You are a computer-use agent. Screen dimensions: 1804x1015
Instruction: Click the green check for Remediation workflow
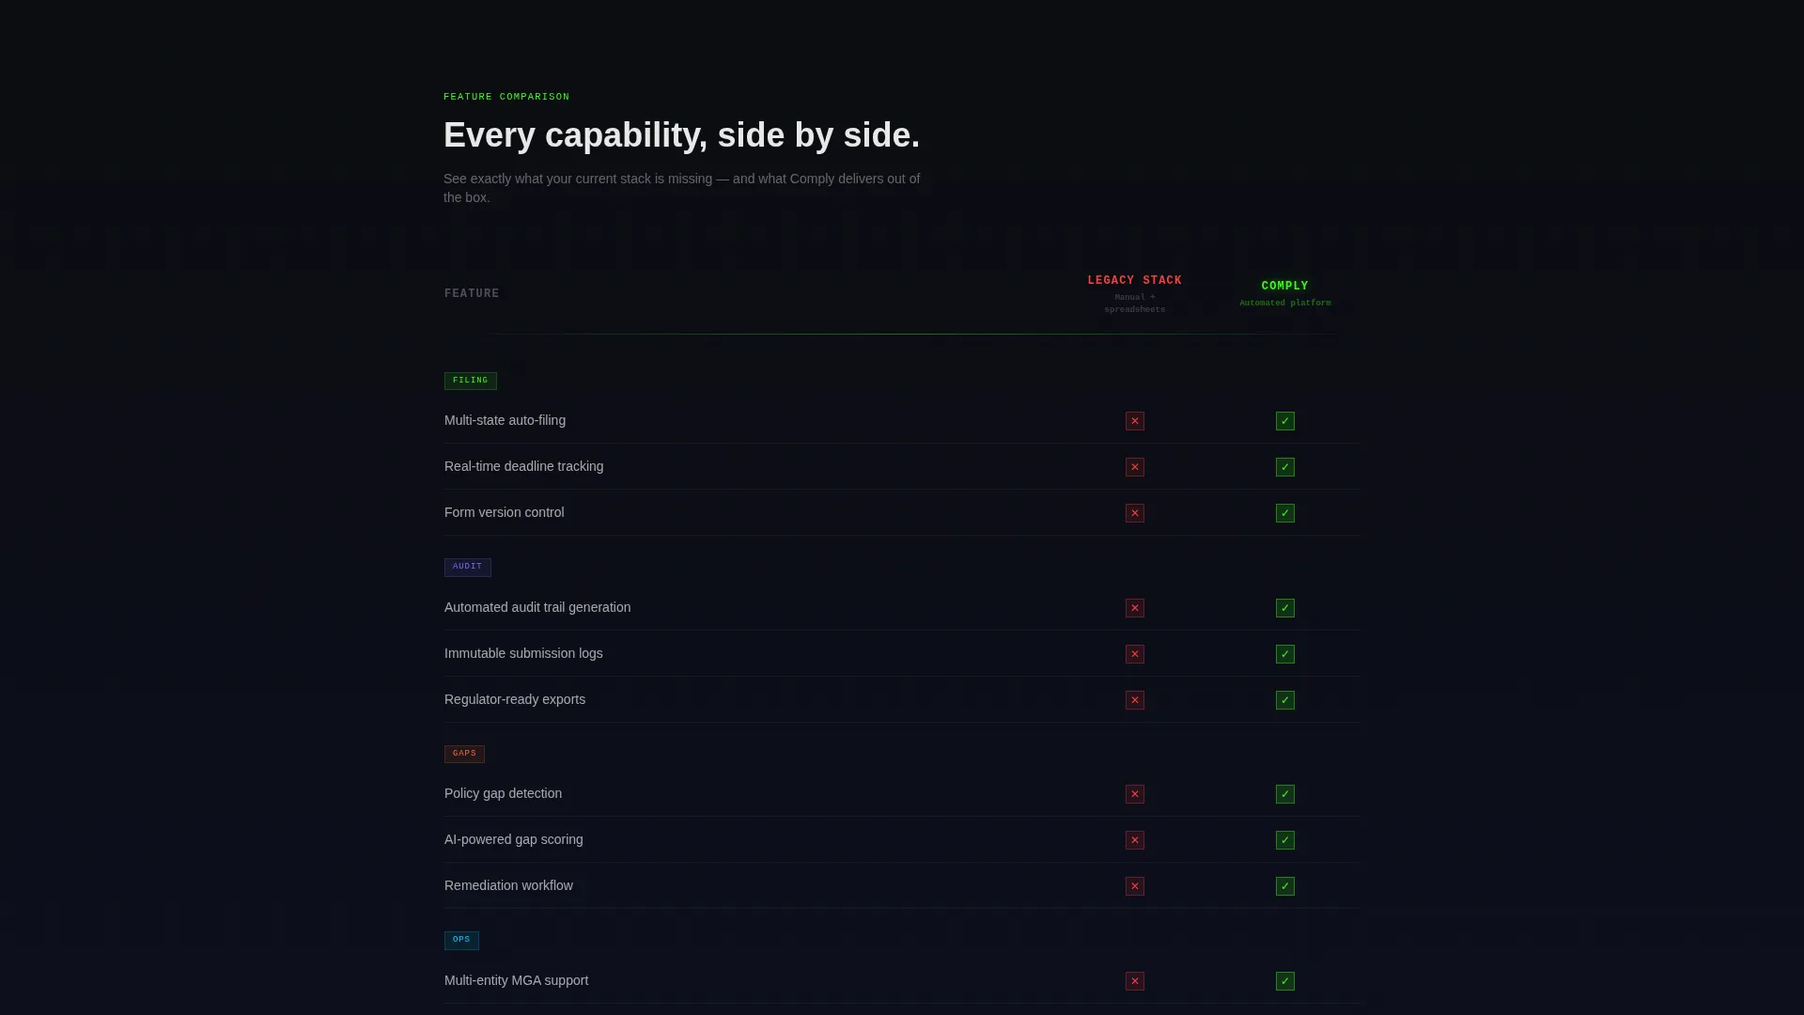pyautogui.click(x=1285, y=886)
